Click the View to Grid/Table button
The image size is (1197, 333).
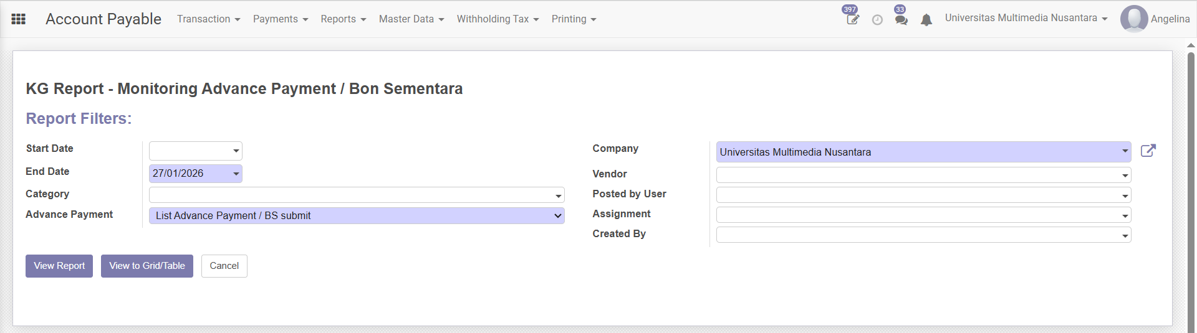tap(147, 266)
